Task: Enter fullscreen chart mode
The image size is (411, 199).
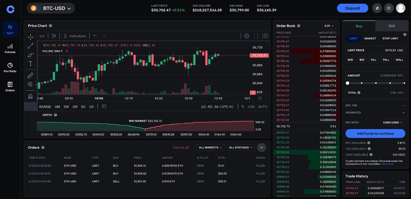Action: (256, 36)
